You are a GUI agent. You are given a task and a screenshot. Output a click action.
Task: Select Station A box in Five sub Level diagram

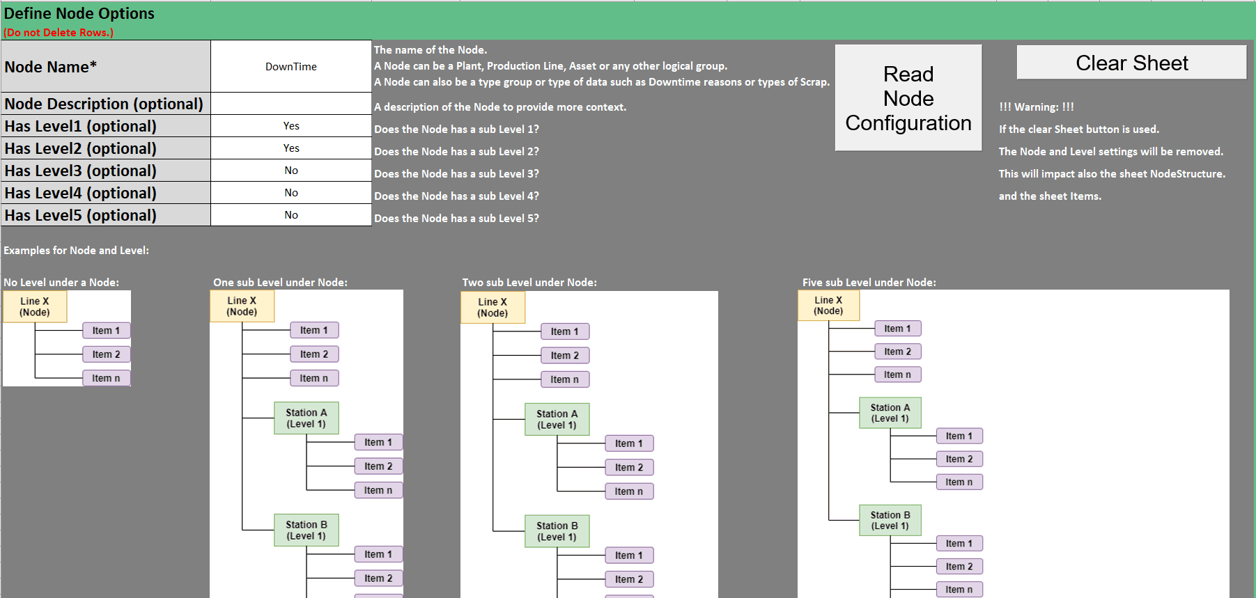point(890,413)
